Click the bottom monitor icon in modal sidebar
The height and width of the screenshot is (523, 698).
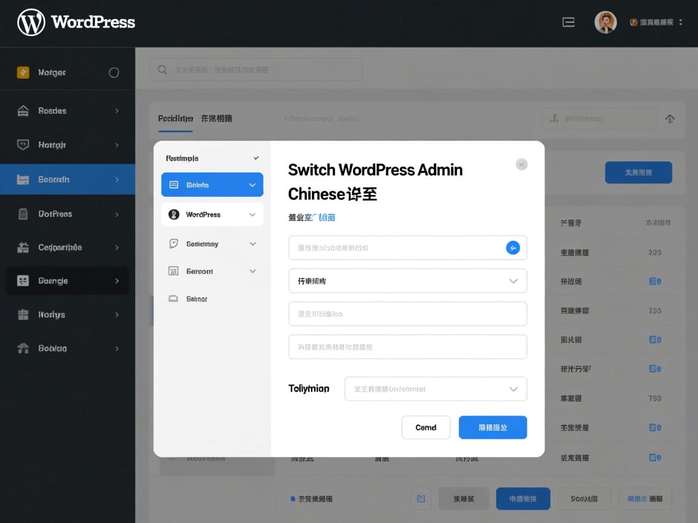click(x=174, y=298)
